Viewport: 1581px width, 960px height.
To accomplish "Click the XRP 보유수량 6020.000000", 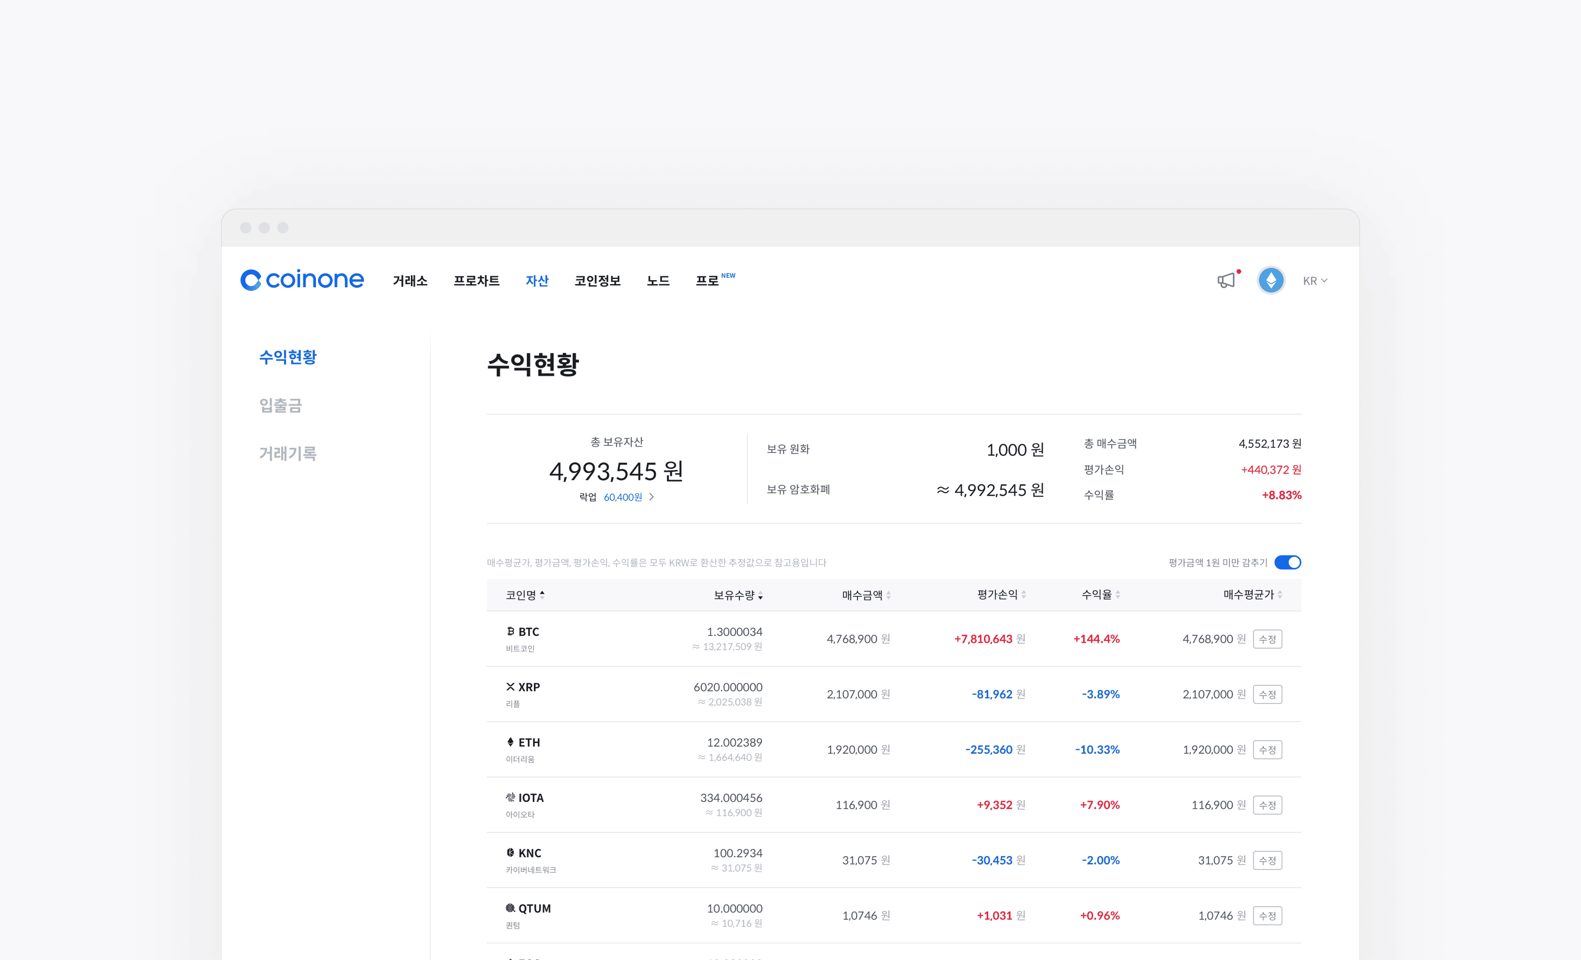I will click(x=728, y=687).
